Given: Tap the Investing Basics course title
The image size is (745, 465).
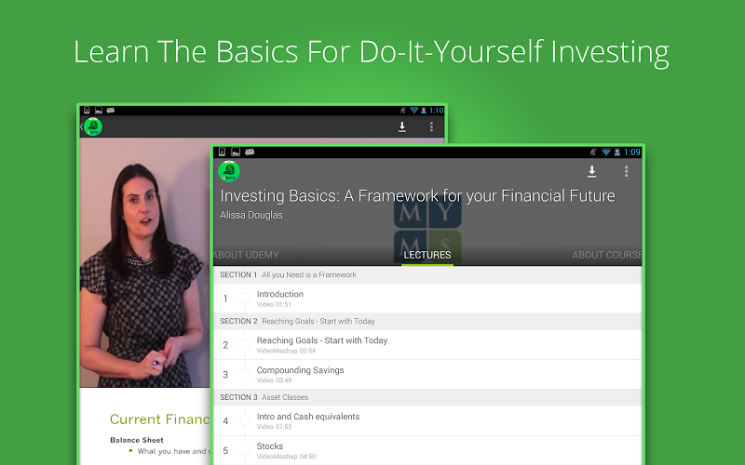Looking at the screenshot, I should click(x=417, y=196).
